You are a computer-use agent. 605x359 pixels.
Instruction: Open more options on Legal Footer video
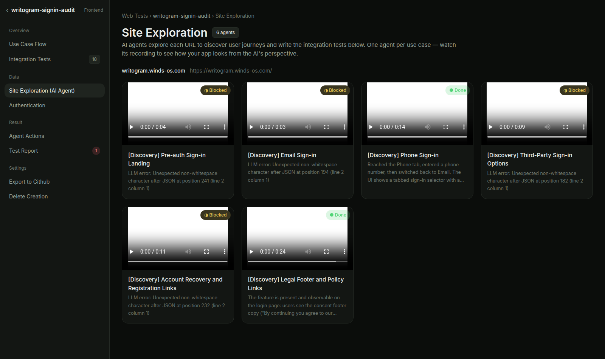point(344,252)
